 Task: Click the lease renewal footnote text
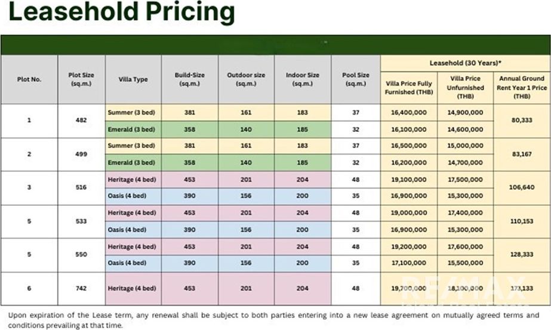(275, 319)
